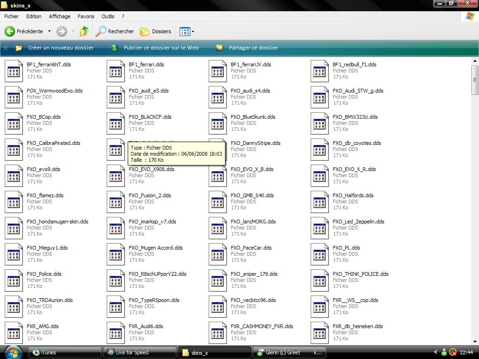This screenshot has width=479, height=359.
Task: Open the Outils menu
Action: pos(108,16)
